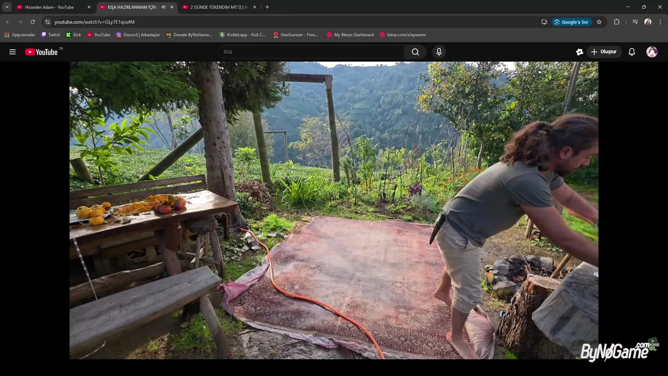Viewport: 668px width, 376px height.
Task: Open the YouTube bookmark
Action: pyautogui.click(x=99, y=35)
